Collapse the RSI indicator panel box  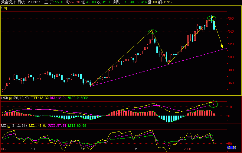point(9,126)
